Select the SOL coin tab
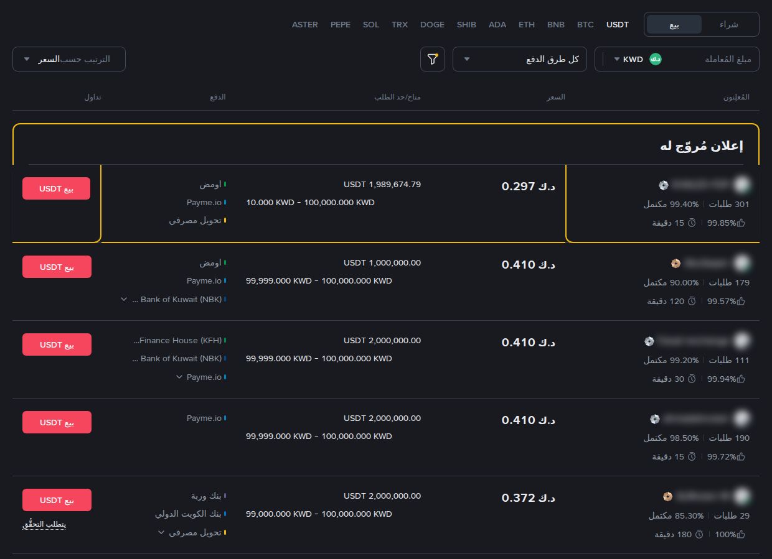This screenshot has width=772, height=559. [x=371, y=24]
